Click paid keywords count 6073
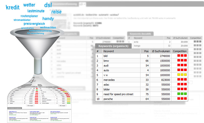 tap(96, 26)
